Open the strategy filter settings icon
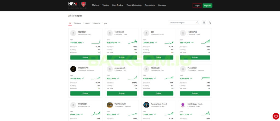Screen dimensions: 280x121 coord(204,23)
